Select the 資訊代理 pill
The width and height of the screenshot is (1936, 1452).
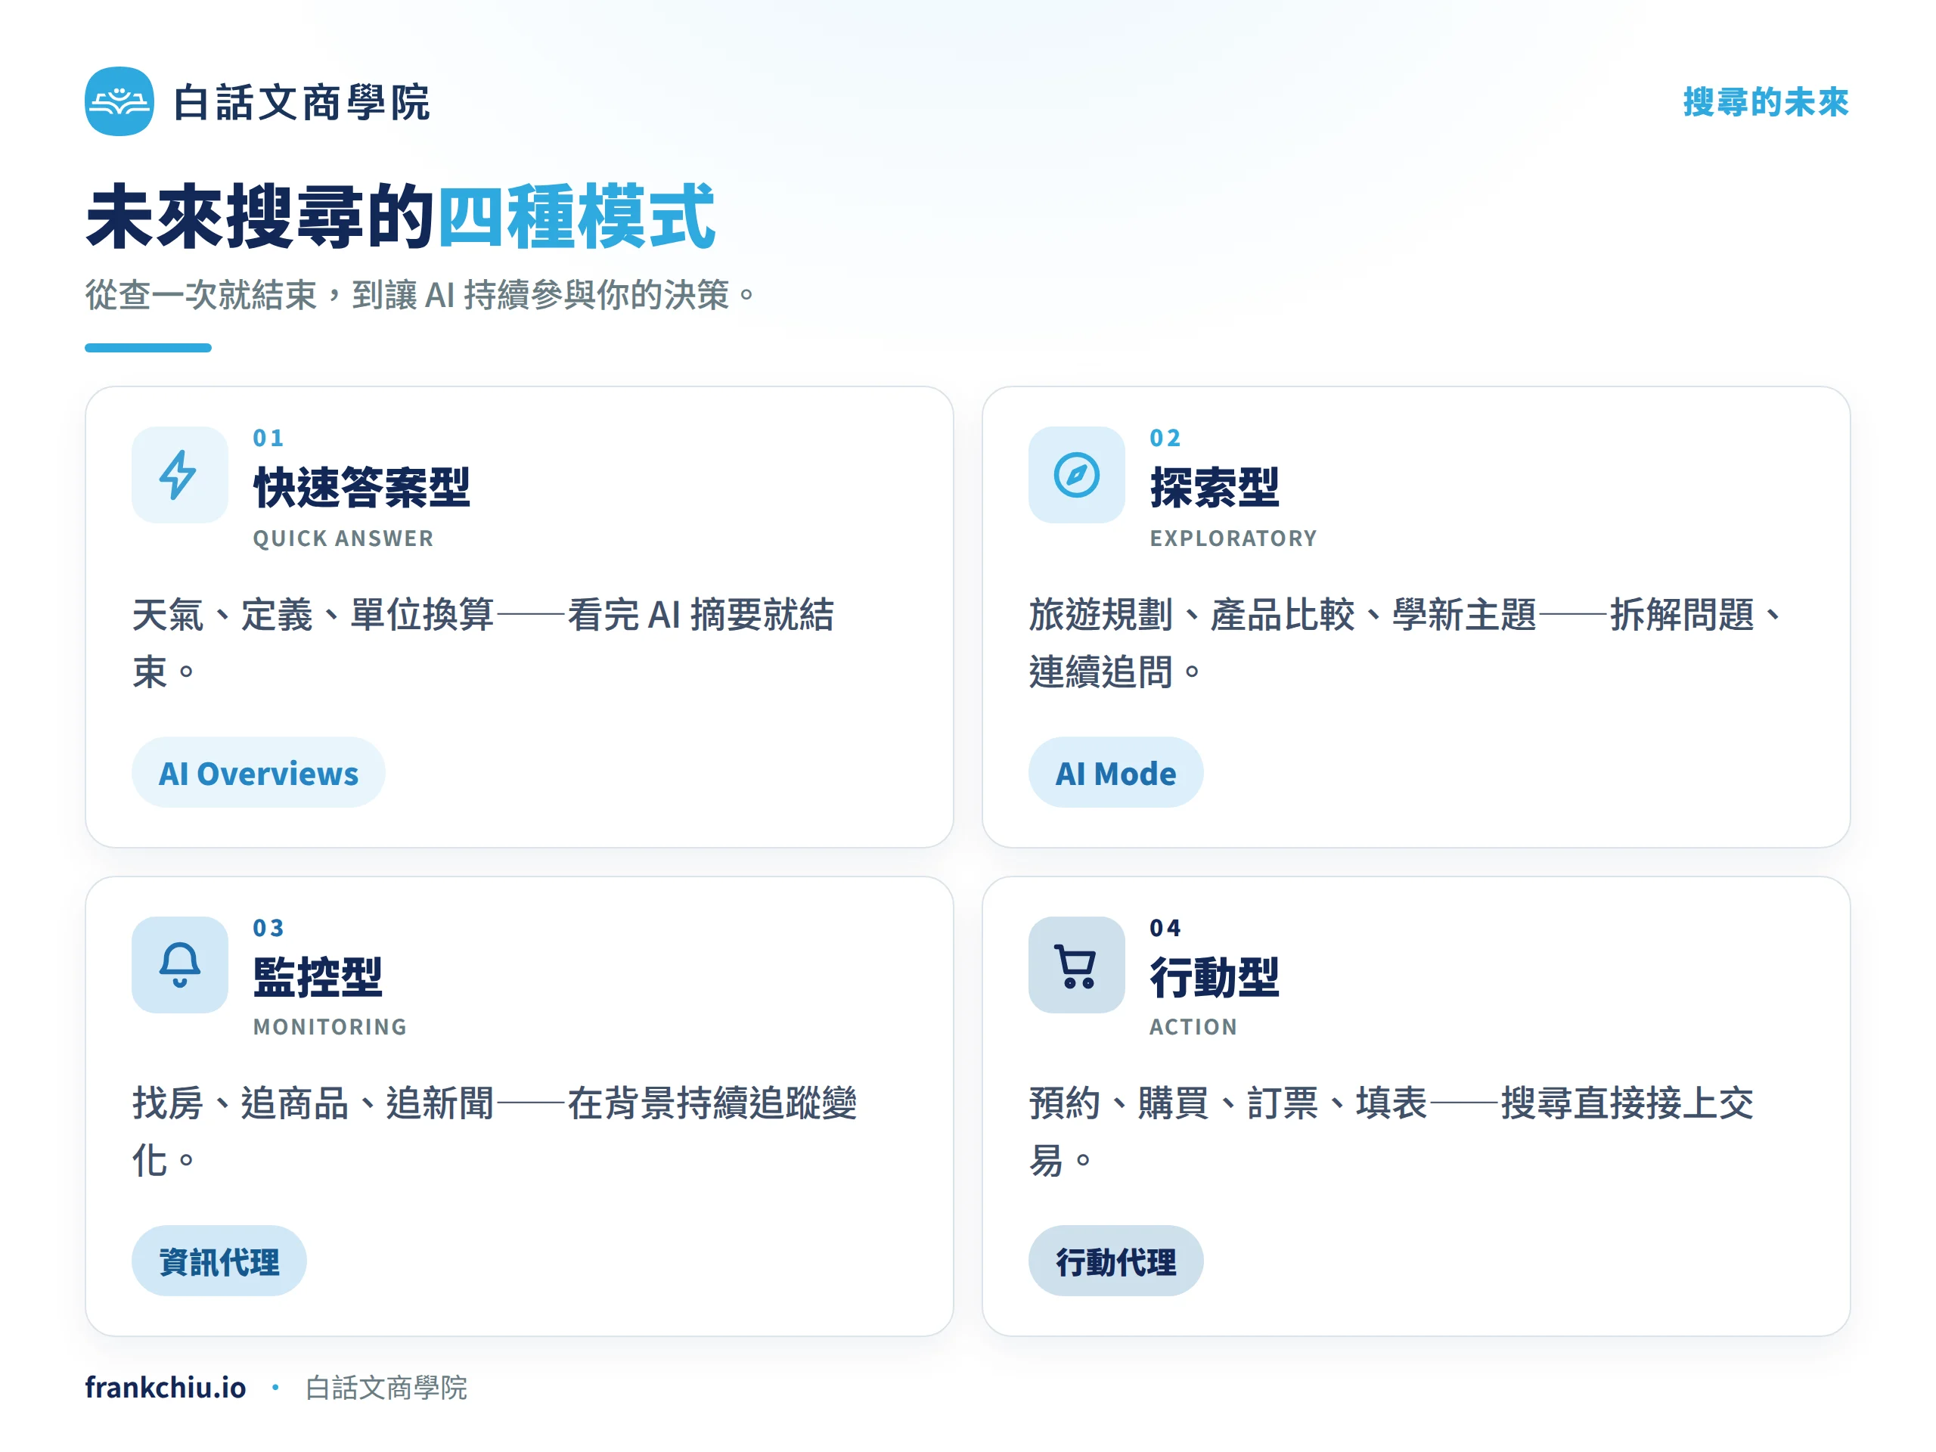(x=219, y=1261)
